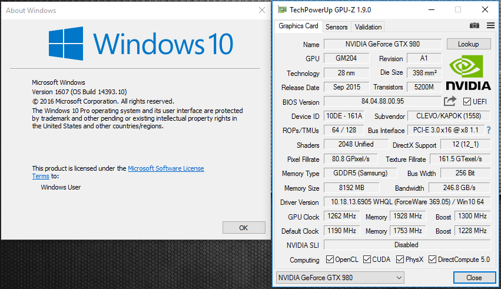Click the Bandwidth value 246.8 GB/s
Screen dimensions: 501x289
tap(459, 188)
